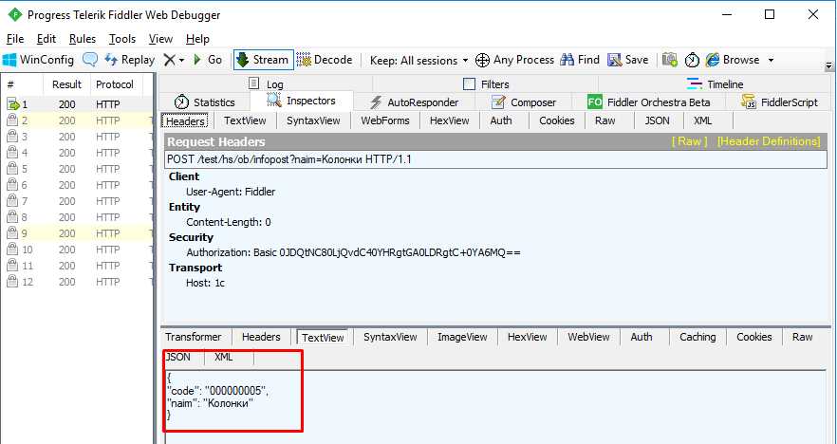Switch to the Timeline tab
The height and width of the screenshot is (444, 837).
[716, 83]
